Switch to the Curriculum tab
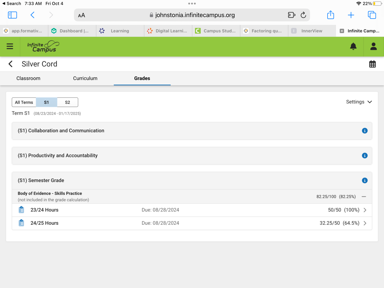Image resolution: width=384 pixels, height=288 pixels. [x=85, y=78]
